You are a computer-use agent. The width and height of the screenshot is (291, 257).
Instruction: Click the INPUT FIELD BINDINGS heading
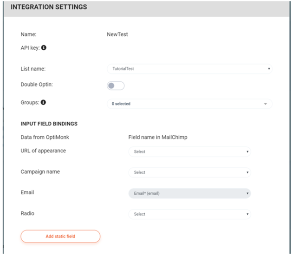coord(49,124)
